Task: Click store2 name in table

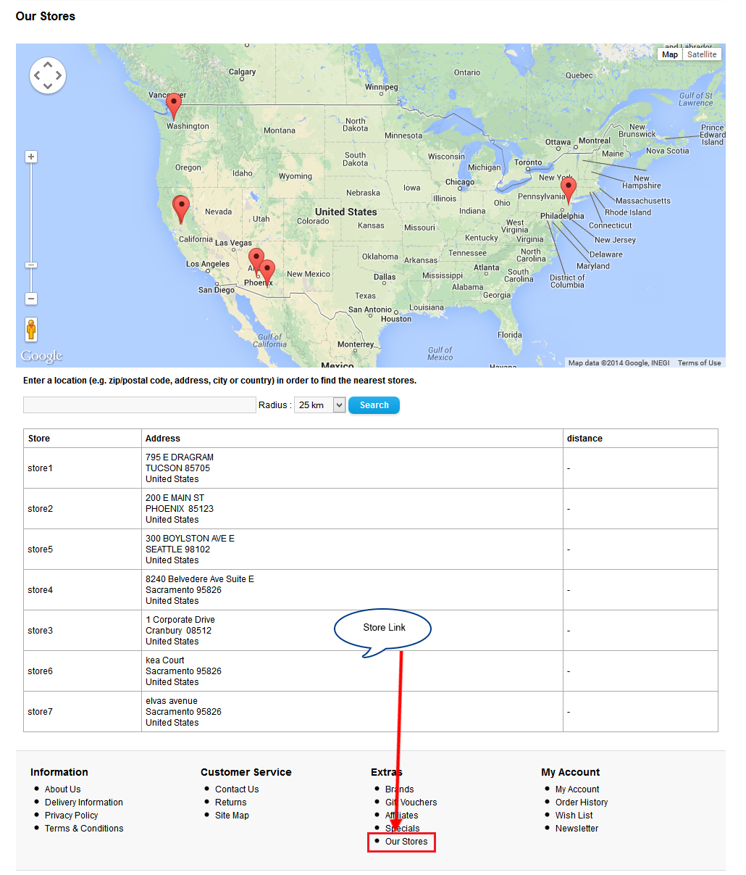Action: [x=40, y=509]
